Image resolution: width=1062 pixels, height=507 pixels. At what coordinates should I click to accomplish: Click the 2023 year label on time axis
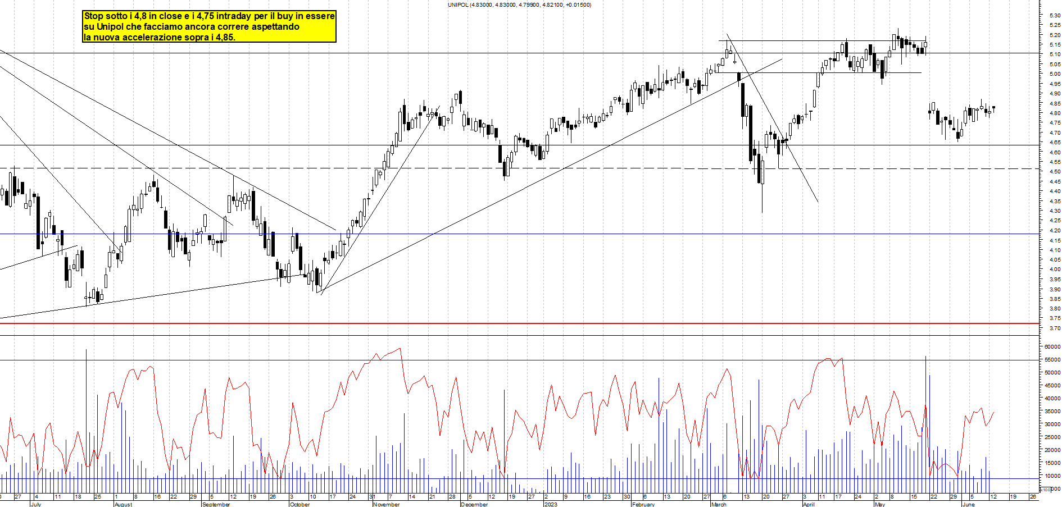551,504
